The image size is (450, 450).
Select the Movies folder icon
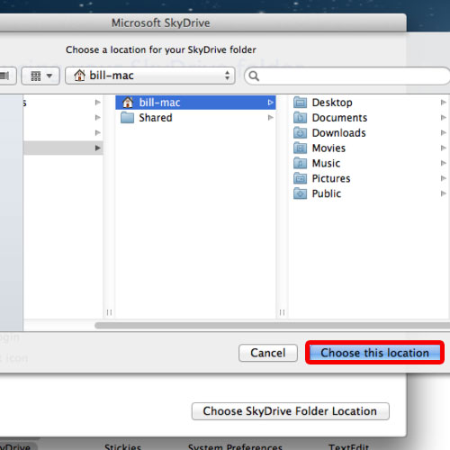pos(300,148)
